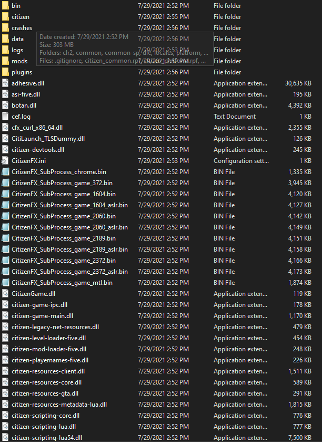Click the adhesive.dll file icon
Image resolution: width=322 pixels, height=442 pixels.
click(5, 83)
